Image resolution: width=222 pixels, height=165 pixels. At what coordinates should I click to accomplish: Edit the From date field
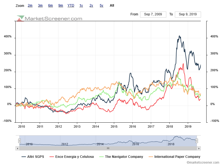(153, 14)
